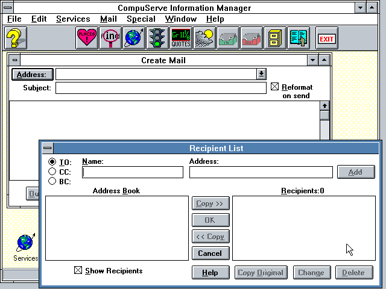Select the TO: radio button

[x=52, y=162]
